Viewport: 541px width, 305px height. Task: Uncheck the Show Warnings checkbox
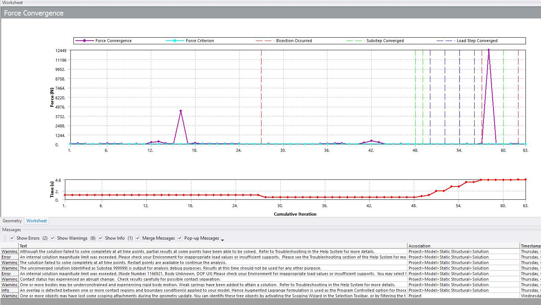53,238
